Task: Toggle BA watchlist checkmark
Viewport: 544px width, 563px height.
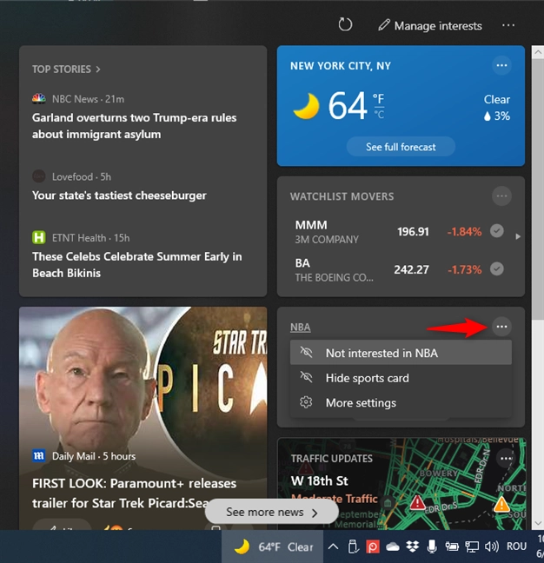Action: 497,269
